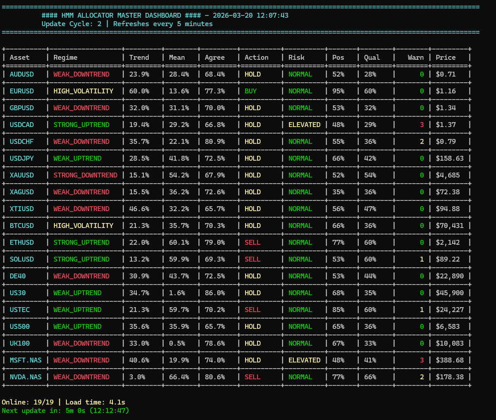Click the $388.68 MSFT.NAS price
Viewport: 496px width, 420px height.
(450, 360)
